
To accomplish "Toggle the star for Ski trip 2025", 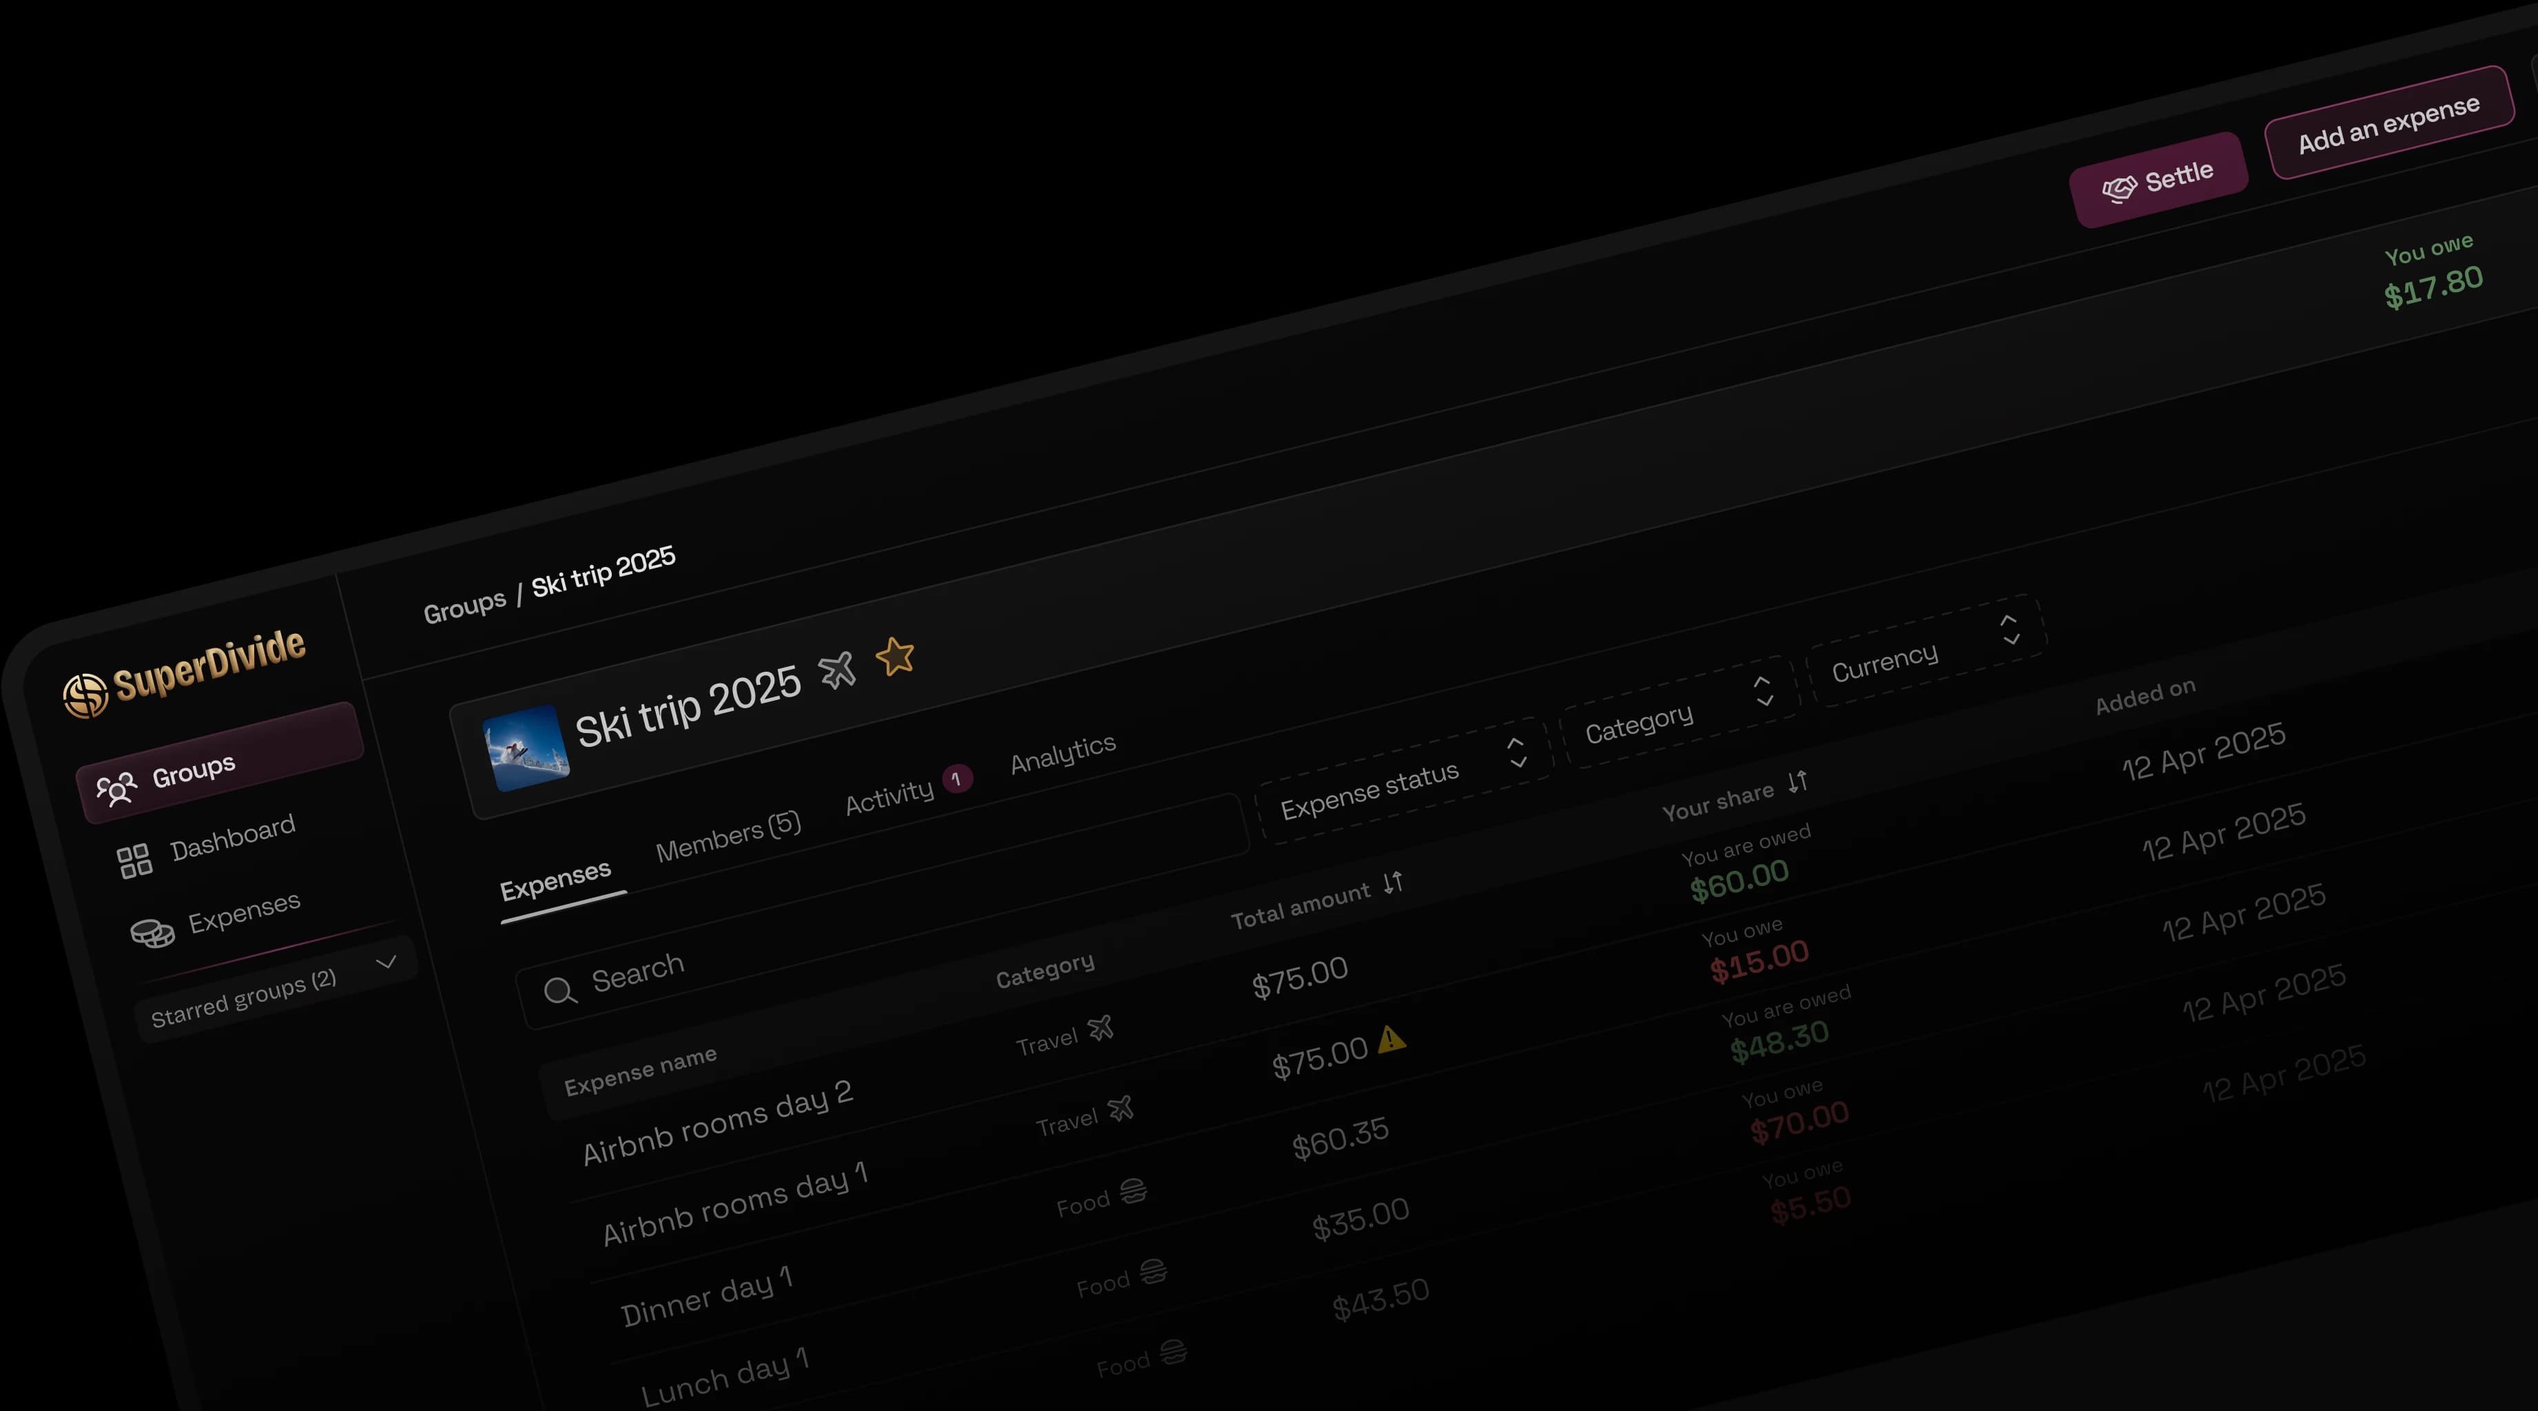I will pyautogui.click(x=896, y=656).
